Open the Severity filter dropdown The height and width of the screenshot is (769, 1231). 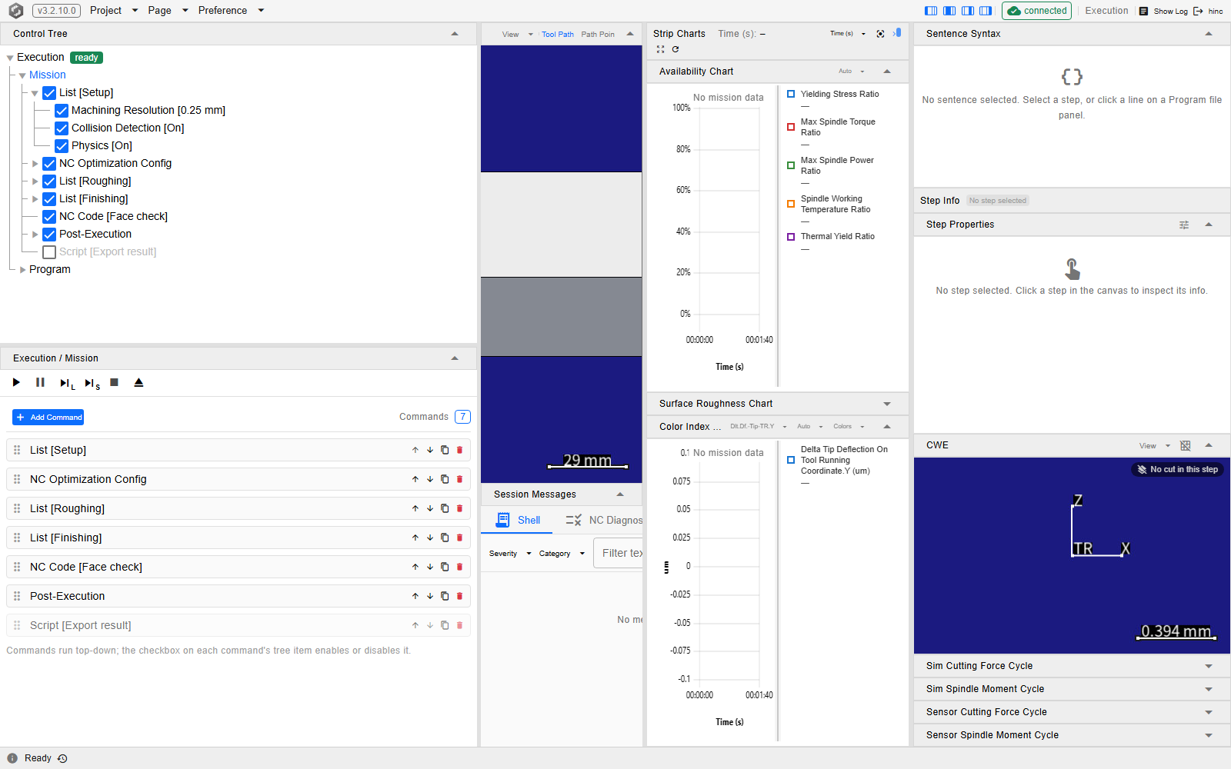pos(510,554)
